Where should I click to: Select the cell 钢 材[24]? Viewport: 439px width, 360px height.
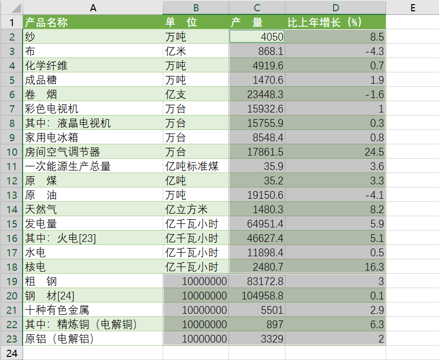click(93, 296)
